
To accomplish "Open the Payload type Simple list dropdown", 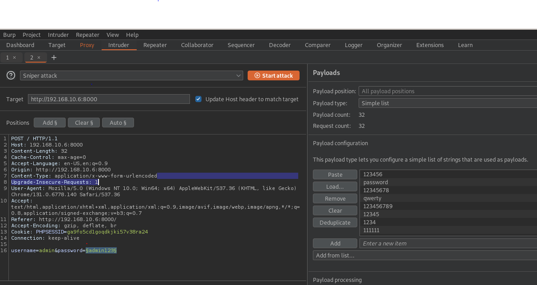I will [448, 103].
